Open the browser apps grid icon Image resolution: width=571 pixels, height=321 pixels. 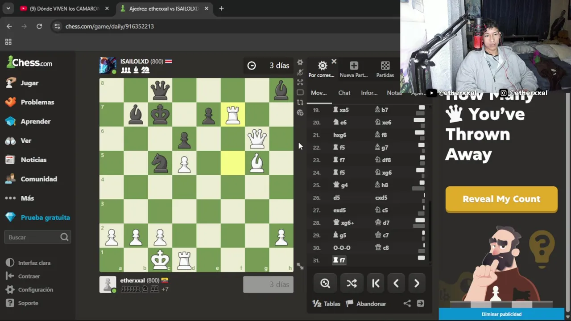(8, 42)
